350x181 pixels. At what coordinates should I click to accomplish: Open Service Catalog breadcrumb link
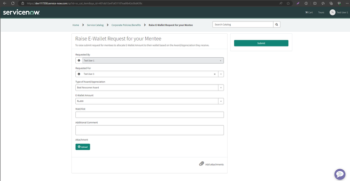(95, 25)
